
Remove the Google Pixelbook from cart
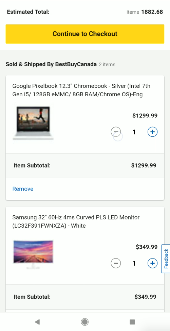point(23,189)
